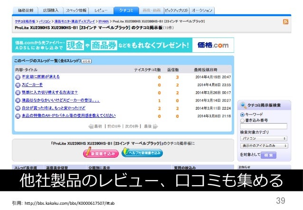Open thread 不定期に画面が消える
Viewport: 303px width, 210px height.
[40, 77]
